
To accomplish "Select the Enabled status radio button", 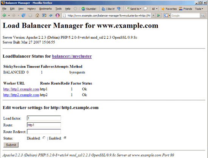I will point(65,138).
